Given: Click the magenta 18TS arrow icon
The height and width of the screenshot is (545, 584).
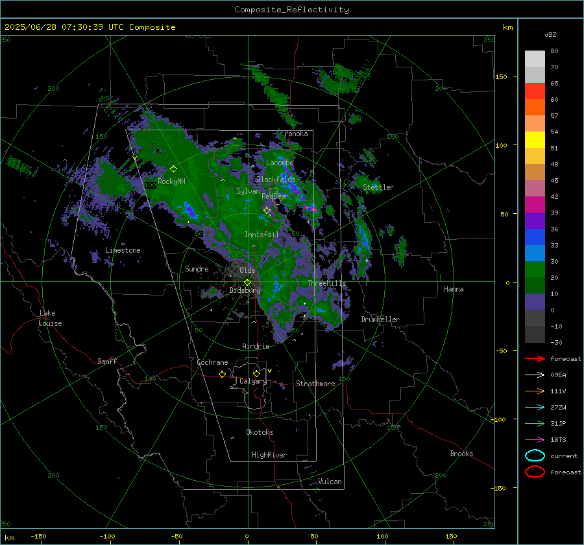Looking at the screenshot, I should click(x=535, y=440).
